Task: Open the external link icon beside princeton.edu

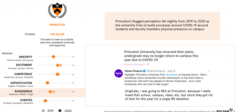Action: 148,64
